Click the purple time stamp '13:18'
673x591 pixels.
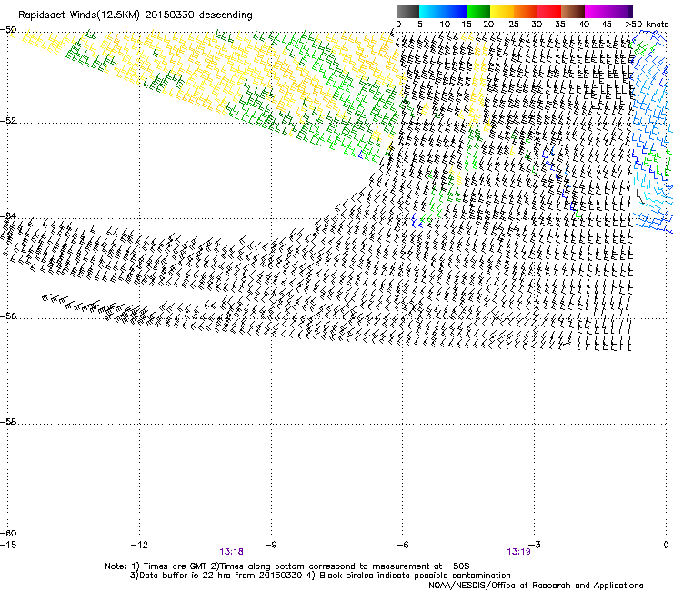pos(231,552)
